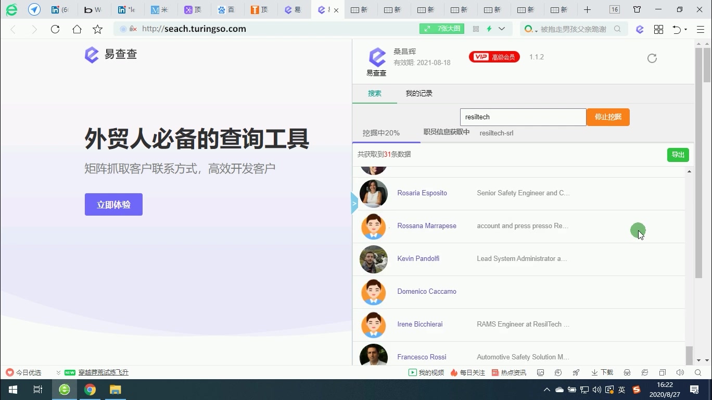Click the lightning speed mode icon
The height and width of the screenshot is (400, 712).
click(x=489, y=29)
